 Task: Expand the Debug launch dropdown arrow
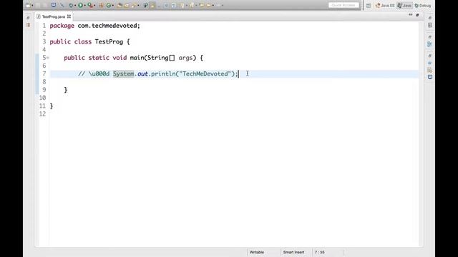coord(75,5)
